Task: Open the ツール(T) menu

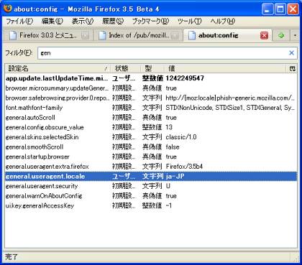Action: point(190,22)
